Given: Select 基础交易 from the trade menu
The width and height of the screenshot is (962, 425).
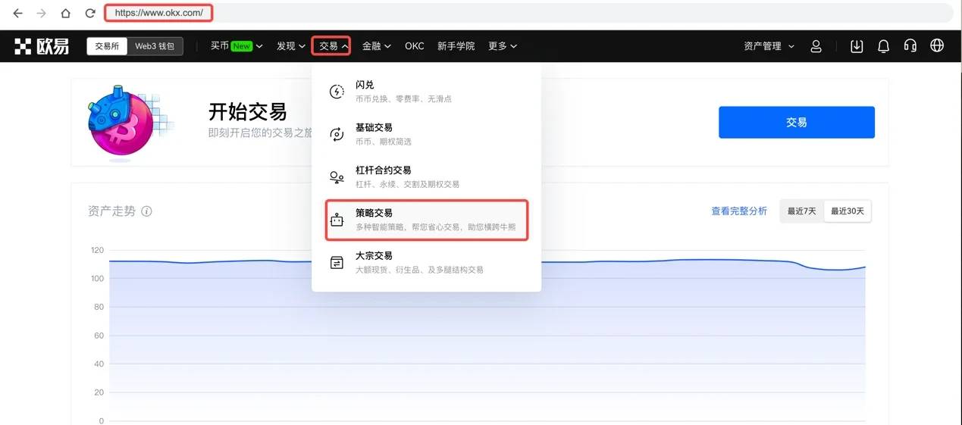Looking at the screenshot, I should [x=426, y=134].
